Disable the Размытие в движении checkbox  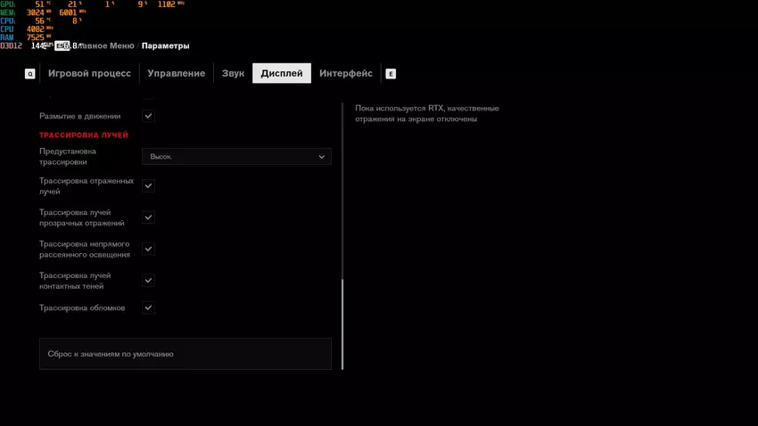148,116
